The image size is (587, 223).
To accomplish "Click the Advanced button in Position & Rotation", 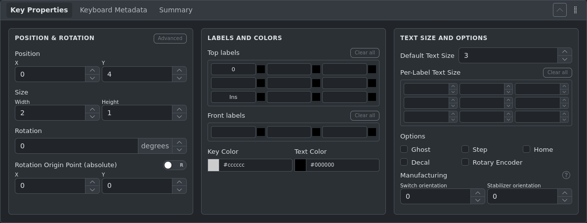I will [170, 39].
